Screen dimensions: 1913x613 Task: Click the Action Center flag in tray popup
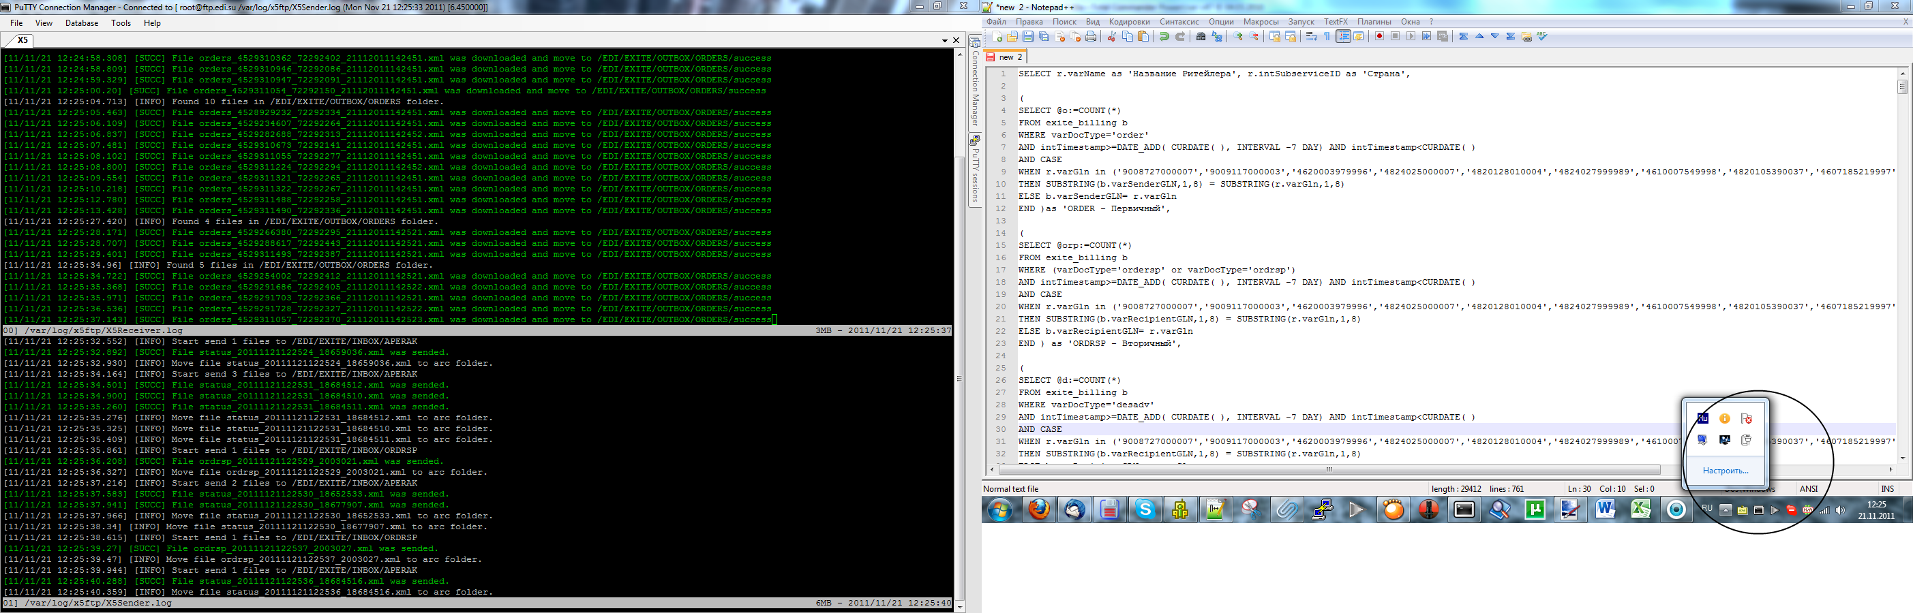1746,419
